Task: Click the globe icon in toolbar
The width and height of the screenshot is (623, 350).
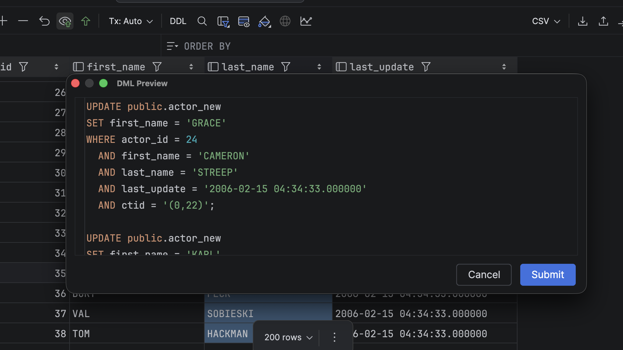Action: pyautogui.click(x=285, y=21)
